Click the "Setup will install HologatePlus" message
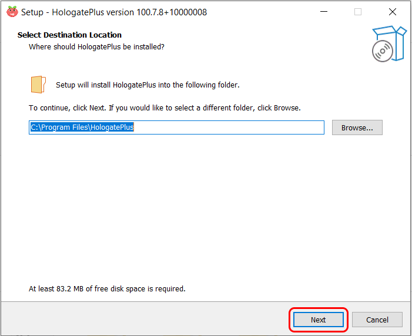The width and height of the screenshot is (412, 336). coord(148,85)
